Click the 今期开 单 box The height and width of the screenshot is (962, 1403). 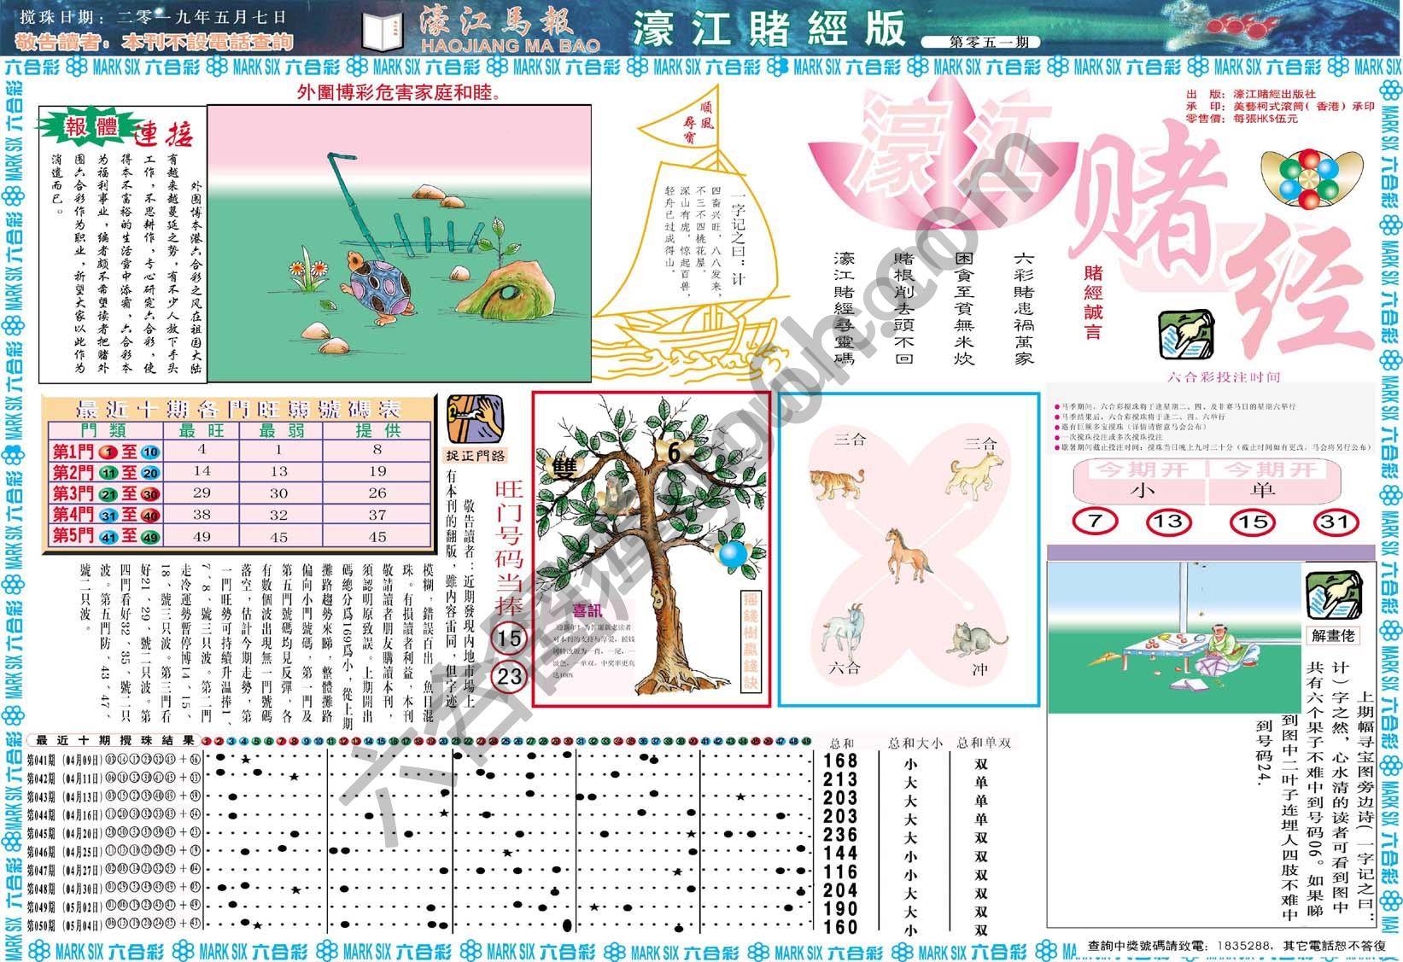pos(1274,481)
